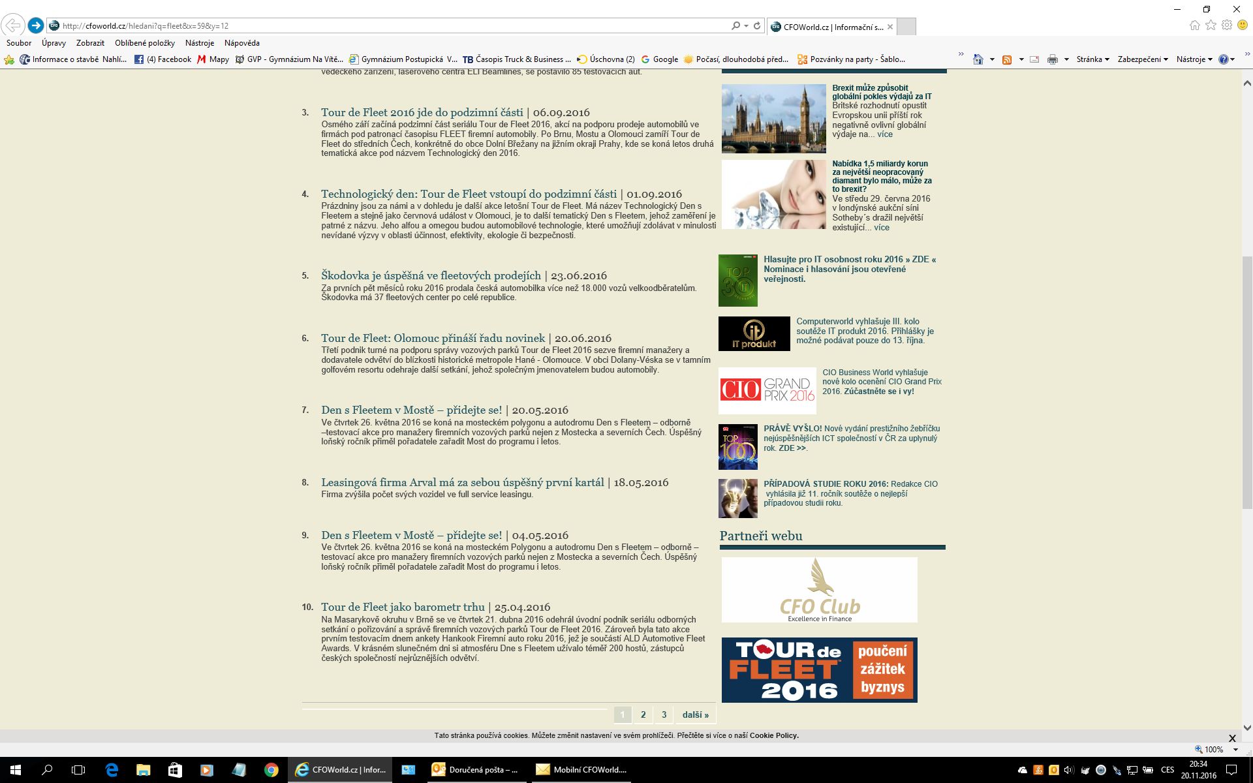Open the Oblíbené položky menu
Viewport: 1253px width, 783px height.
click(145, 43)
